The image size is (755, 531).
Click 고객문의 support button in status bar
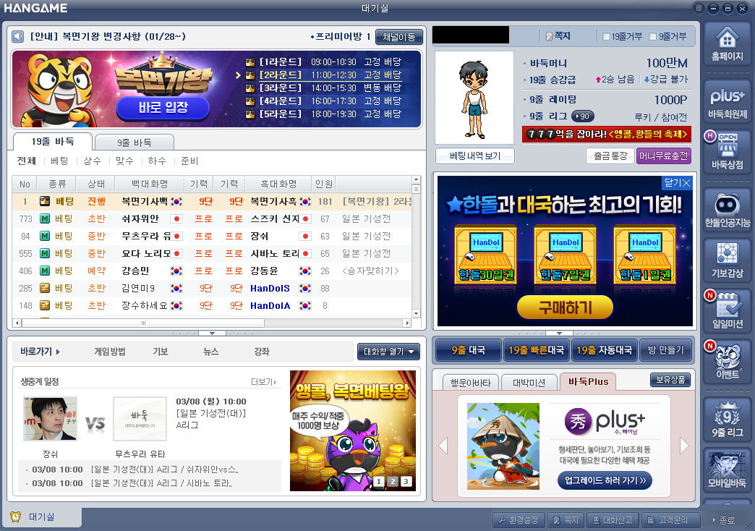point(669,520)
